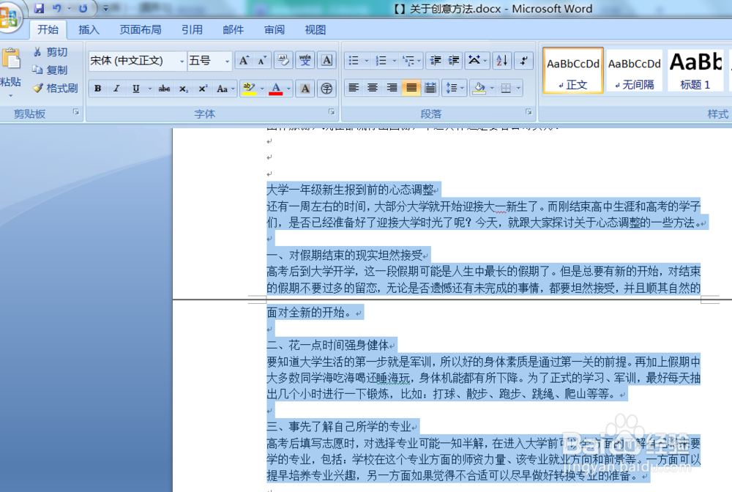Apply the 标题 1 style

[695, 70]
